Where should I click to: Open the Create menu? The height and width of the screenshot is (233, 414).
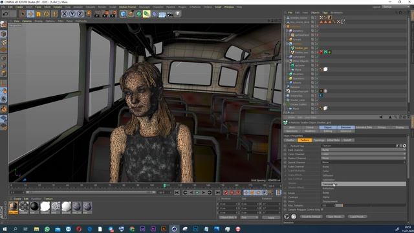pos(19,7)
